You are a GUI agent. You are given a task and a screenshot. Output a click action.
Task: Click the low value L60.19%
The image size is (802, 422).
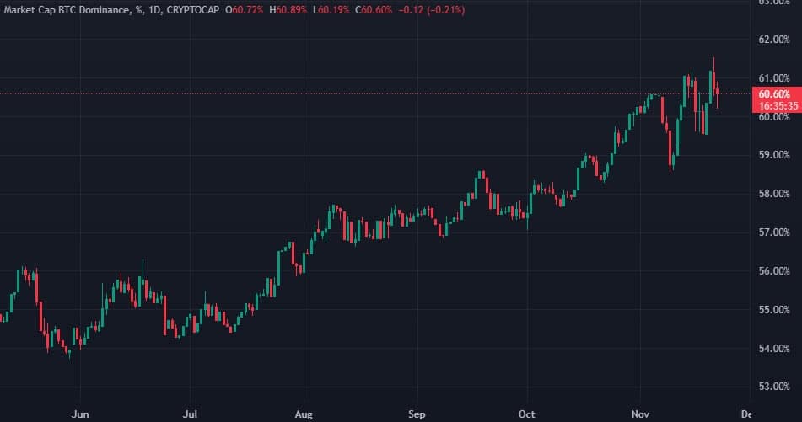pos(331,10)
